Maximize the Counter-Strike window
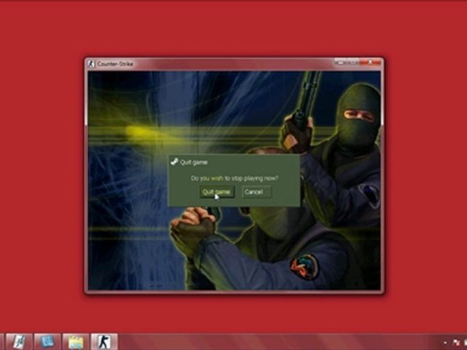Screen dimensions: 467x350 coord(353,63)
